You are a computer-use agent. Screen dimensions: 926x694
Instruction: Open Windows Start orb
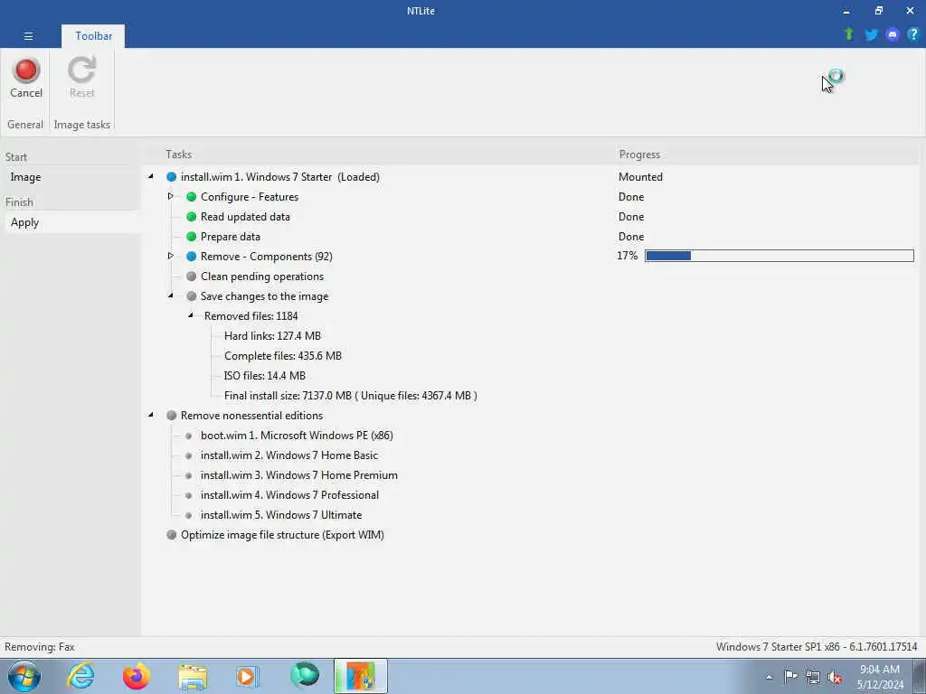[x=24, y=676]
